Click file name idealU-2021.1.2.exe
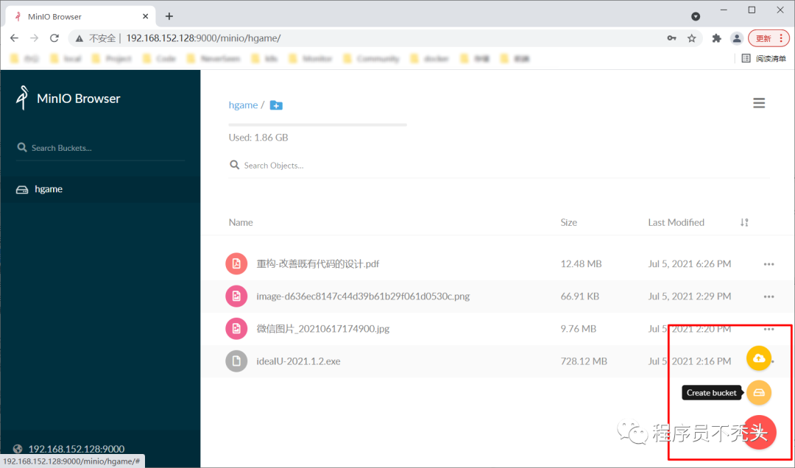The height and width of the screenshot is (468, 795). click(x=298, y=361)
